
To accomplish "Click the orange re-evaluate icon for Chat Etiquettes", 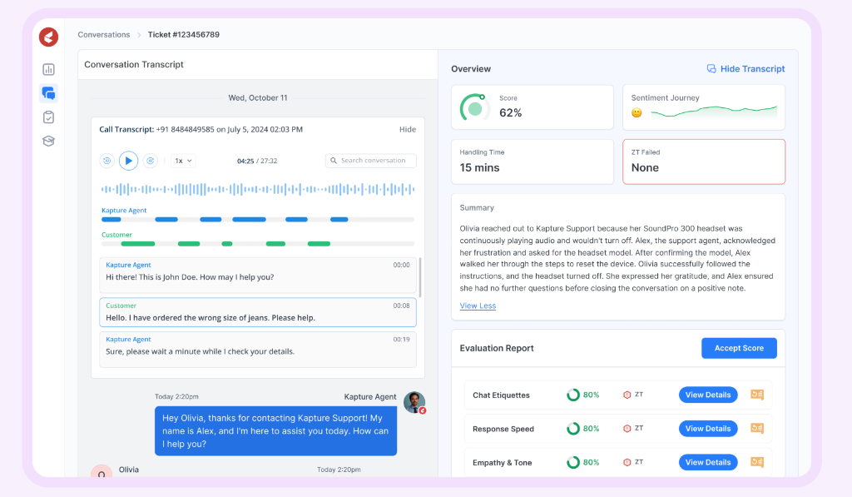I will 757,395.
